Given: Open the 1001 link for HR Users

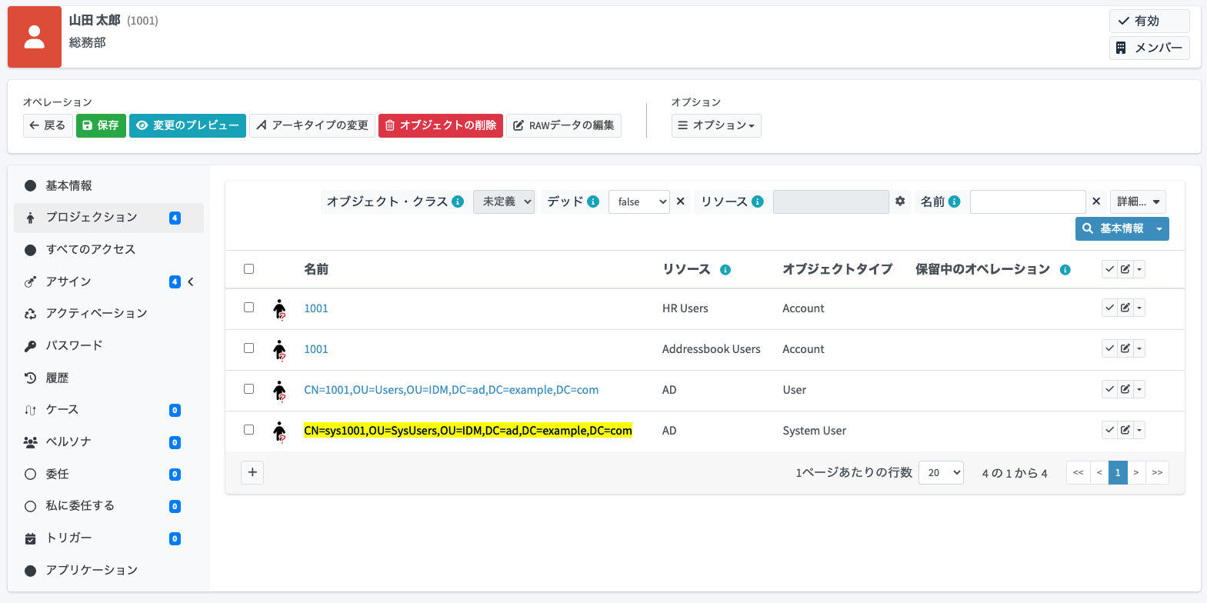Looking at the screenshot, I should pyautogui.click(x=316, y=308).
